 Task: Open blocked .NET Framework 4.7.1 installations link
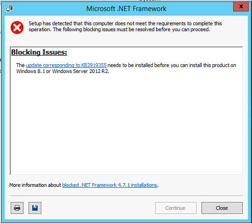(110, 185)
